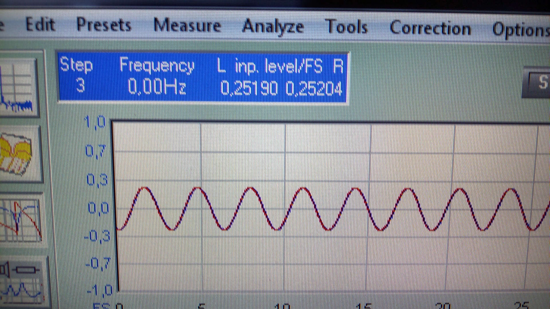Open the Analyze menu
This screenshot has width=550, height=309.
tap(272, 27)
